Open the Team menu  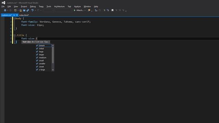[41, 6]
